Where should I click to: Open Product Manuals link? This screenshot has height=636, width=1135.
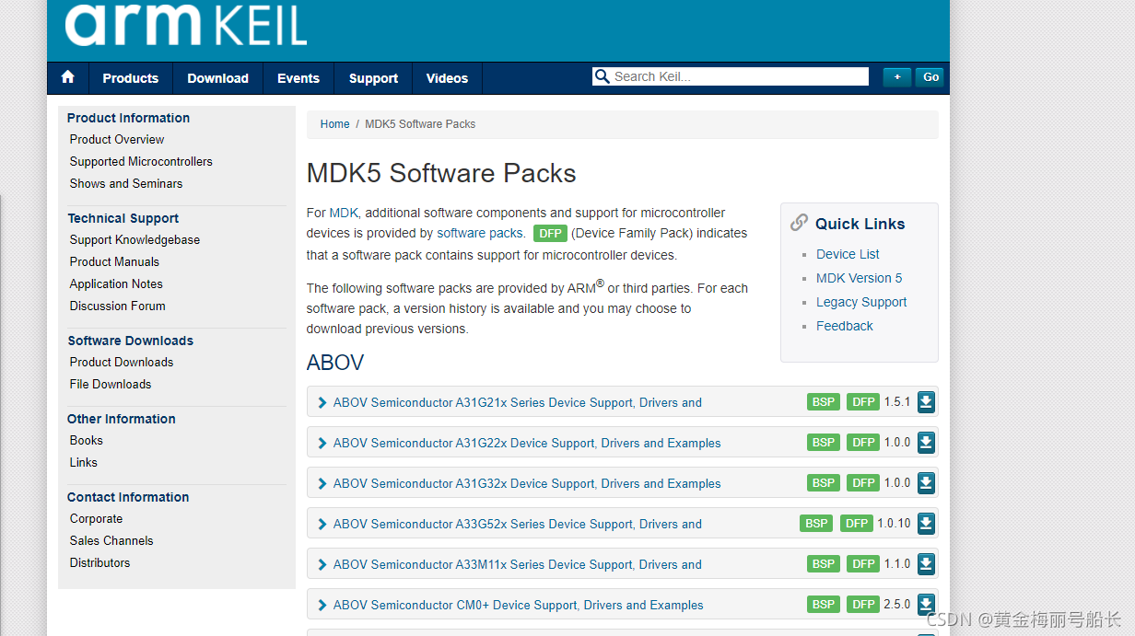[115, 261]
